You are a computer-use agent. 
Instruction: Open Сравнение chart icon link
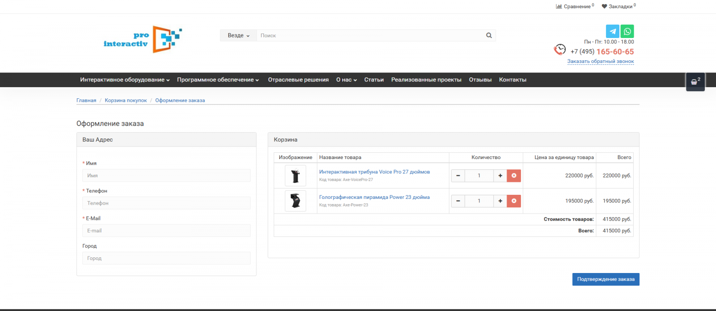click(575, 6)
